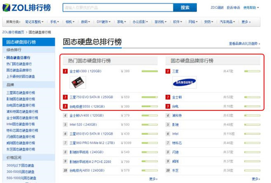Open 闪迪固态硬盘排行榜 sidebar link
Screen dimensions: 271x183
[21, 137]
